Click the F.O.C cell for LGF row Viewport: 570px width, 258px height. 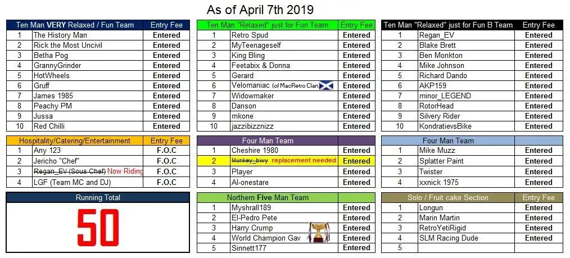coord(166,183)
